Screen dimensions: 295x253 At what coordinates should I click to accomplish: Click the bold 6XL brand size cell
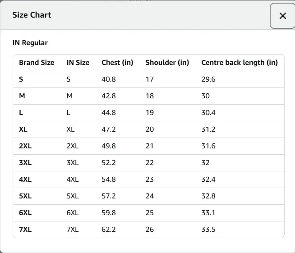coord(25,213)
